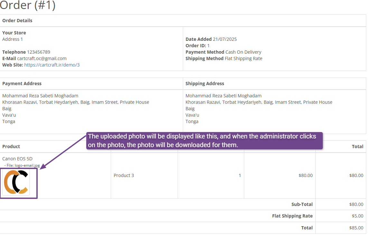The image size is (373, 240).
Task: Click the $5.00 flat shipping amount
Action: pyautogui.click(x=356, y=216)
